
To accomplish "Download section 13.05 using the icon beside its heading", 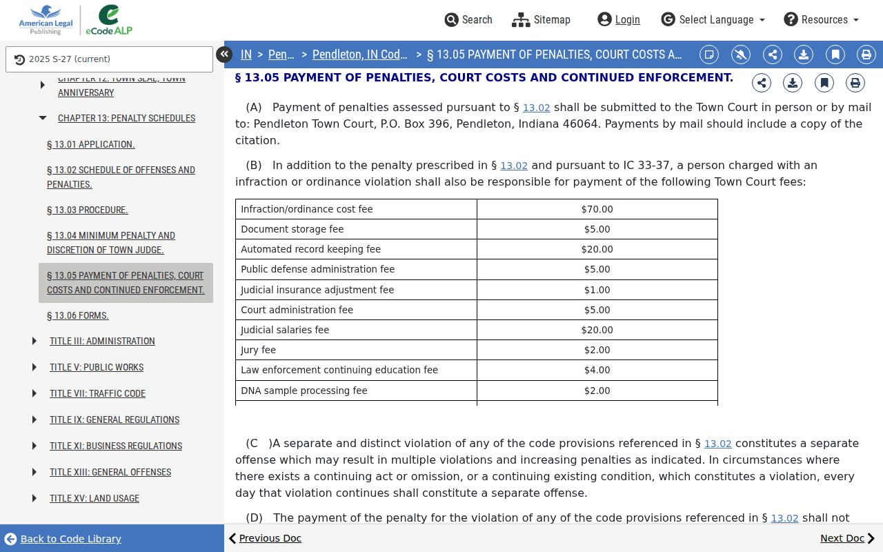I will coord(793,83).
